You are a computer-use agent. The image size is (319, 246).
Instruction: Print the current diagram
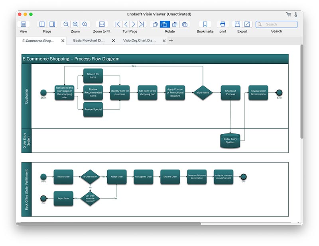pos(223,24)
